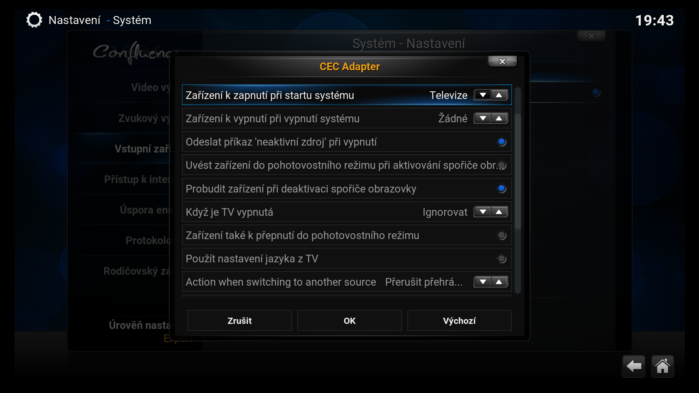This screenshot has height=393, width=699.
Task: Toggle 'Odeslat příkaz neaktivní zdroj' radio
Action: [502, 142]
